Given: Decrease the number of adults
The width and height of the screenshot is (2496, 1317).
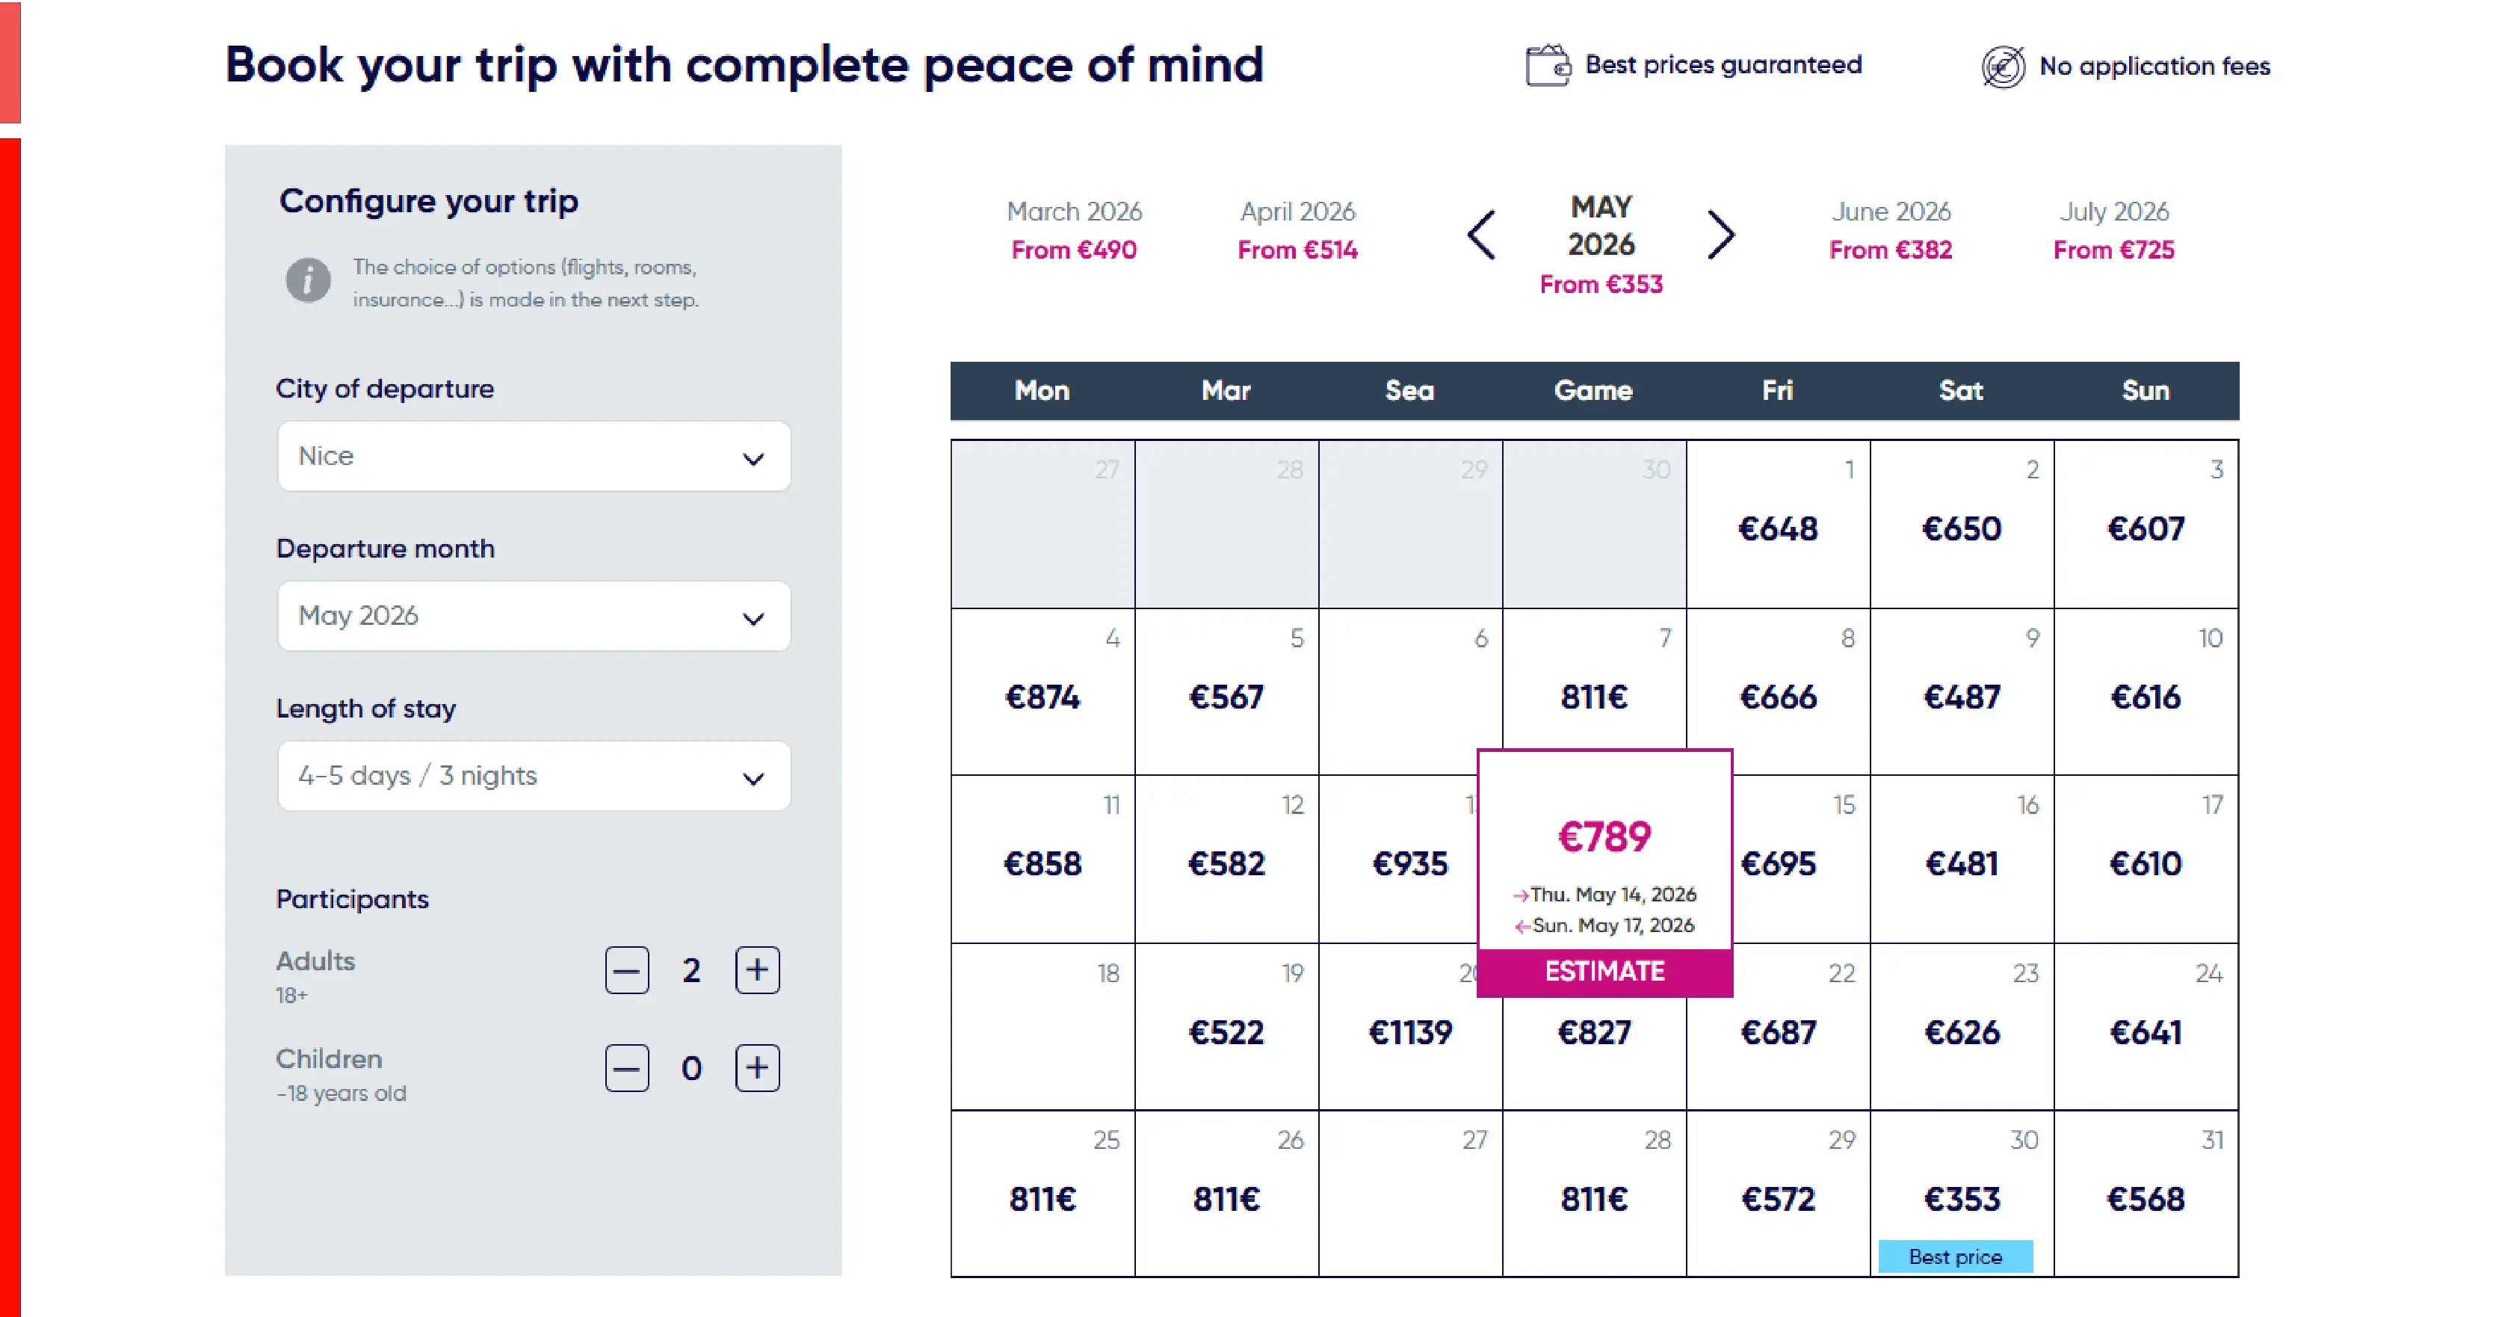Looking at the screenshot, I should pos(627,970).
